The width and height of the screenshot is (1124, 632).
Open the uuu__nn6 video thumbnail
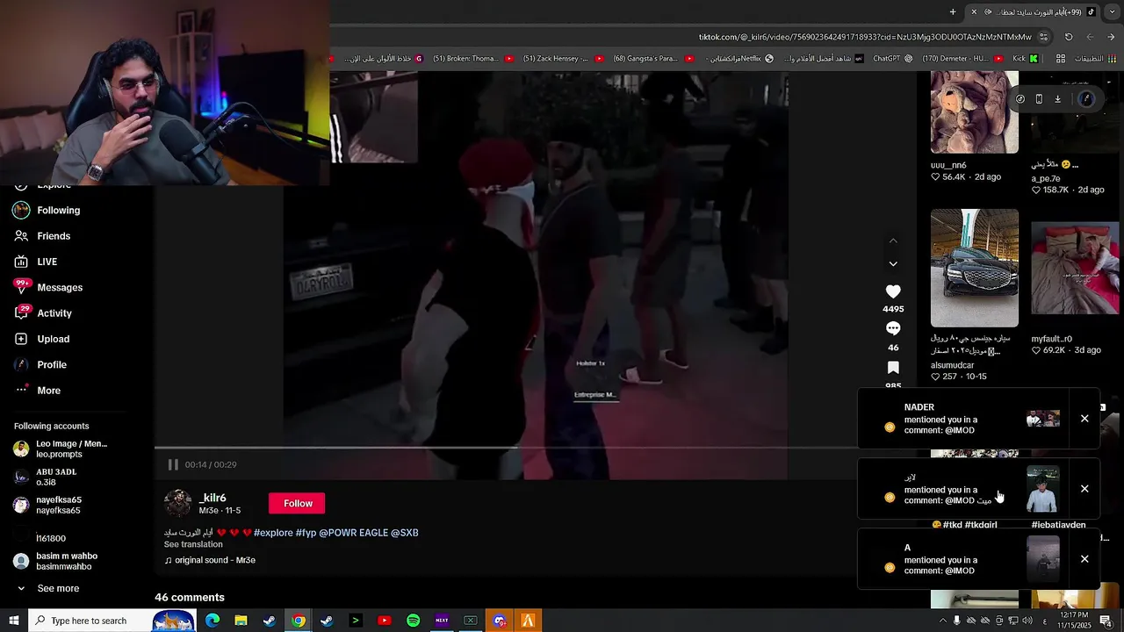click(x=975, y=112)
